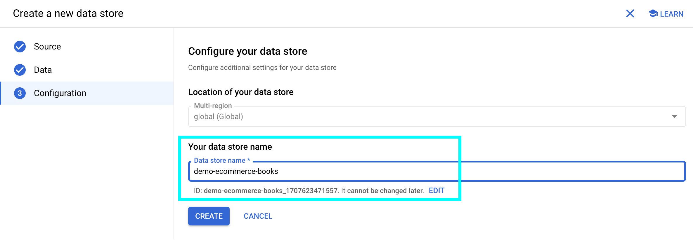Click the graduation cap Learn icon

tap(653, 13)
